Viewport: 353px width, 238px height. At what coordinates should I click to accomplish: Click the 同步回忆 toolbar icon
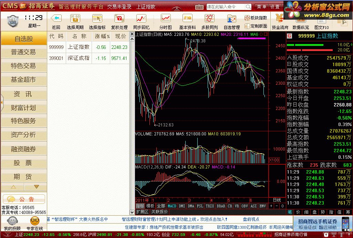tap(141, 18)
